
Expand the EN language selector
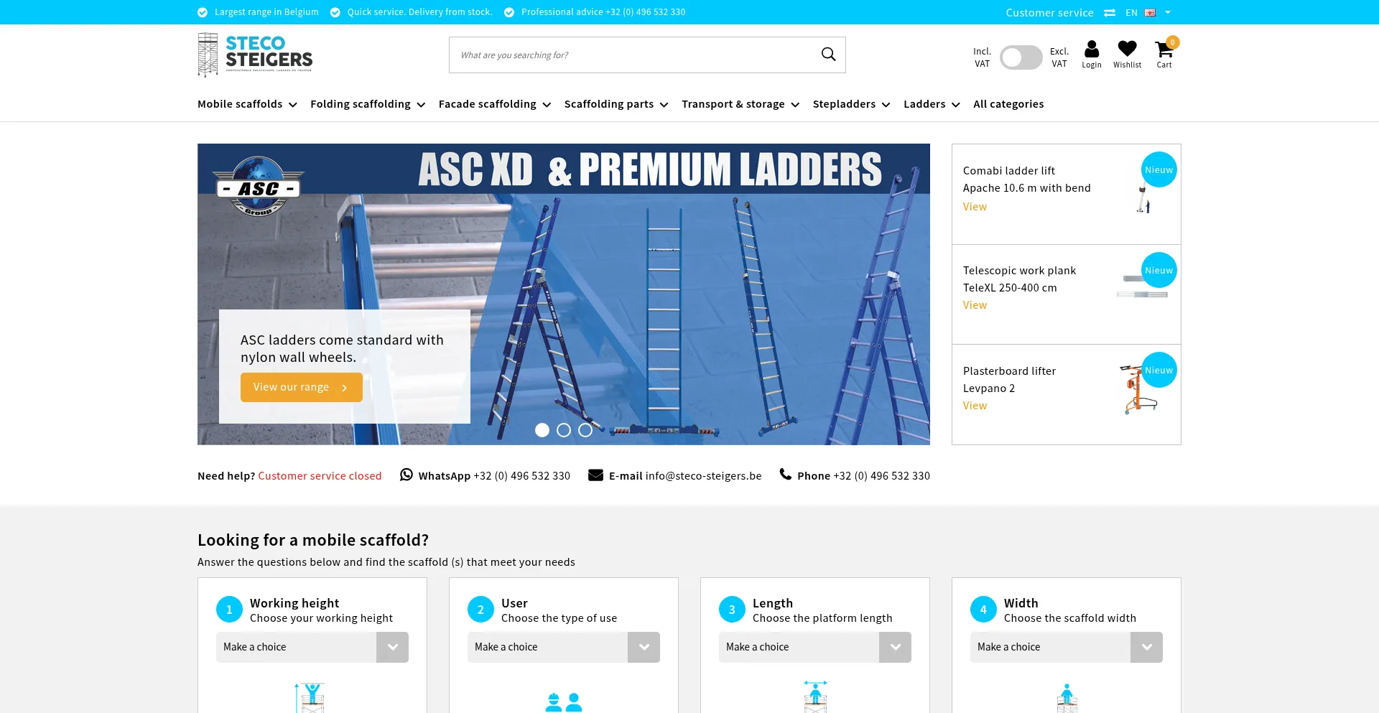1148,12
